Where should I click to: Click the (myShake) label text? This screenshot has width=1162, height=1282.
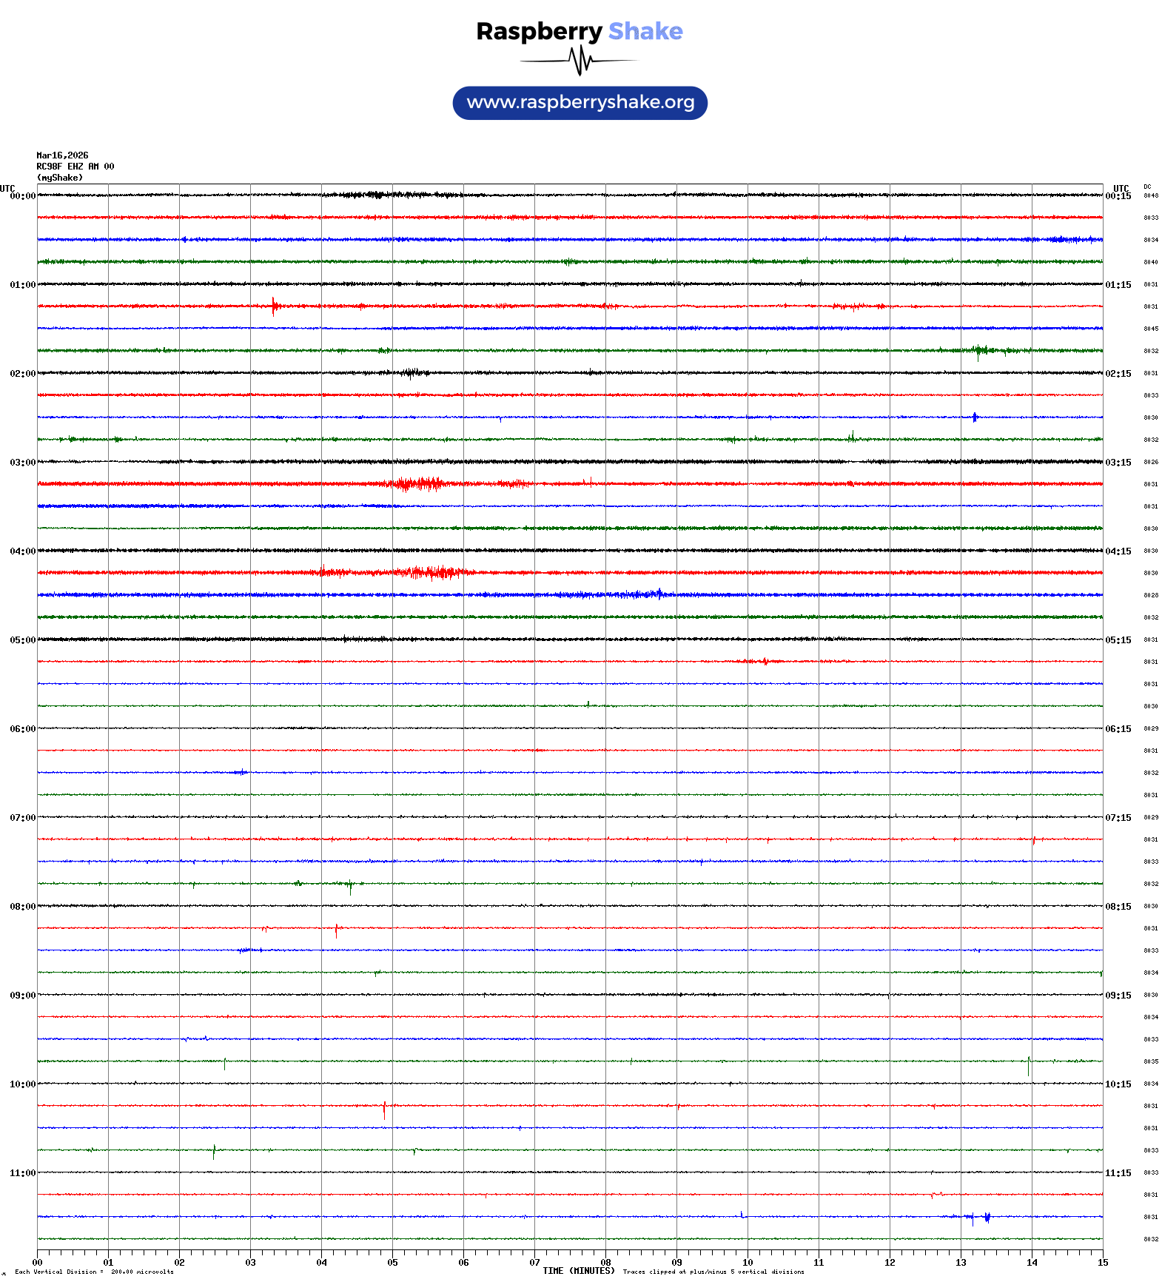[59, 178]
